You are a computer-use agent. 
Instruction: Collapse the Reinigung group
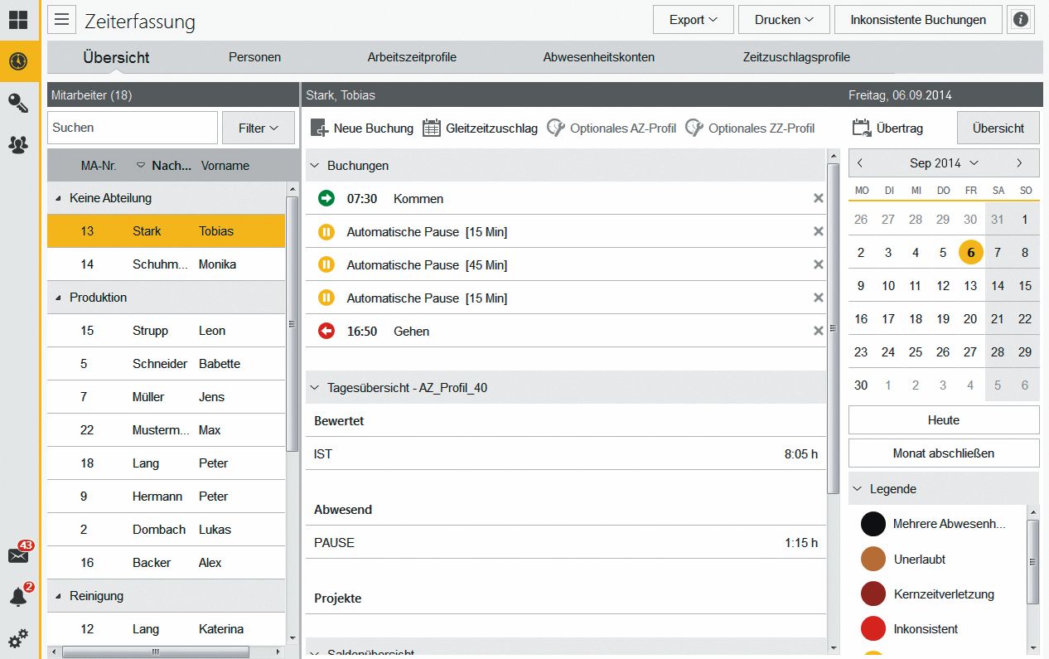(x=58, y=596)
